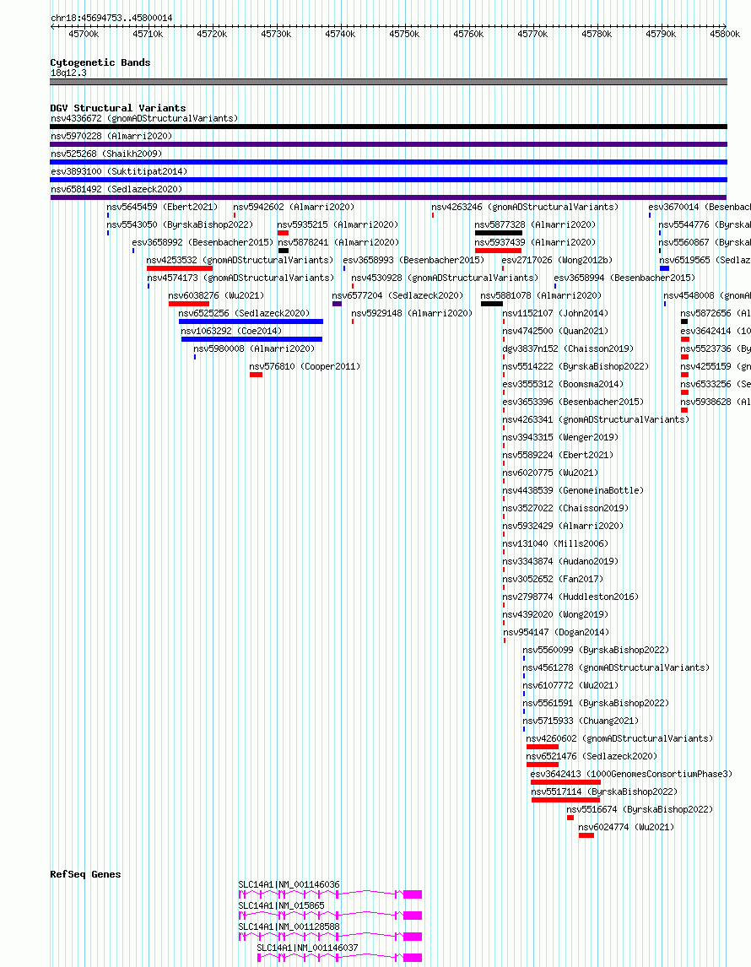Viewport: 751px width, 967px height.
Task: Click the red bar under nsv6038276 (Wu2021)
Action: [189, 304]
